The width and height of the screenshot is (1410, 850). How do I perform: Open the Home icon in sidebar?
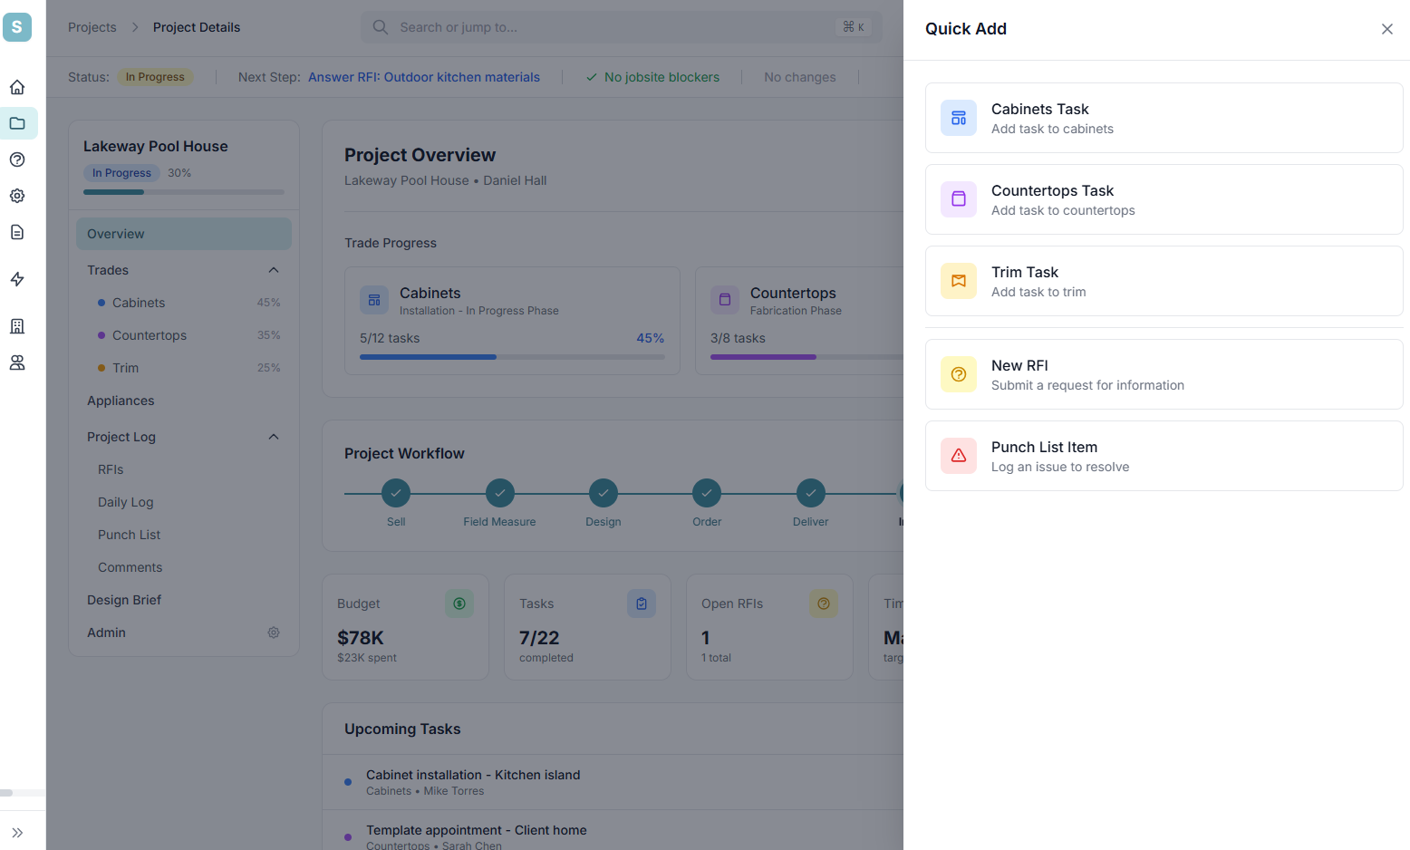(16, 86)
